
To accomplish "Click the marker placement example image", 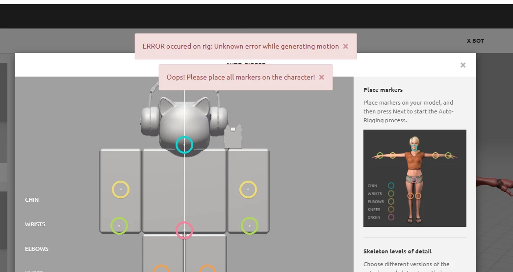I will pyautogui.click(x=415, y=178).
